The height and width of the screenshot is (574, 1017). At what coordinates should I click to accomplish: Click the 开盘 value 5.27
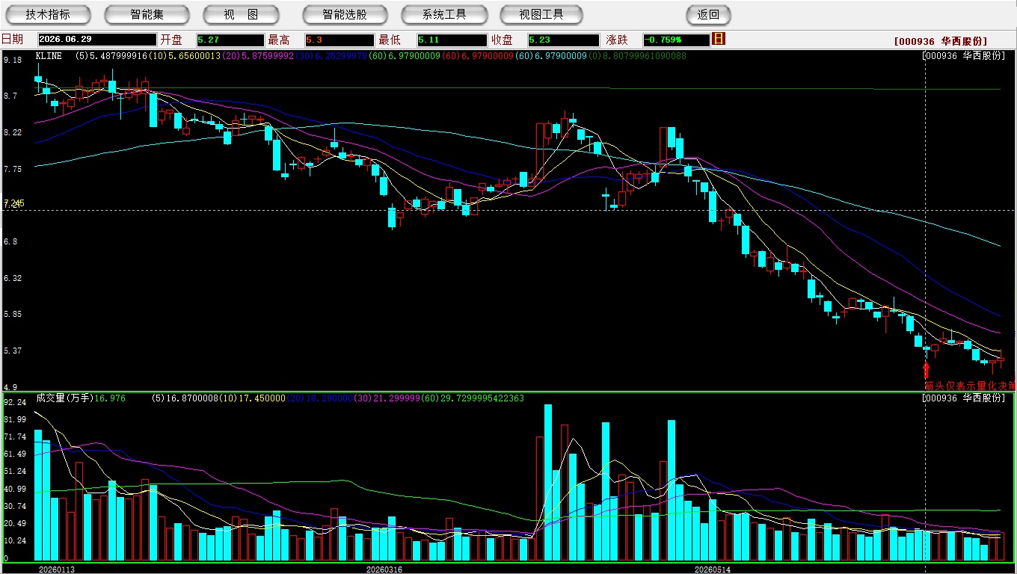pyautogui.click(x=230, y=40)
